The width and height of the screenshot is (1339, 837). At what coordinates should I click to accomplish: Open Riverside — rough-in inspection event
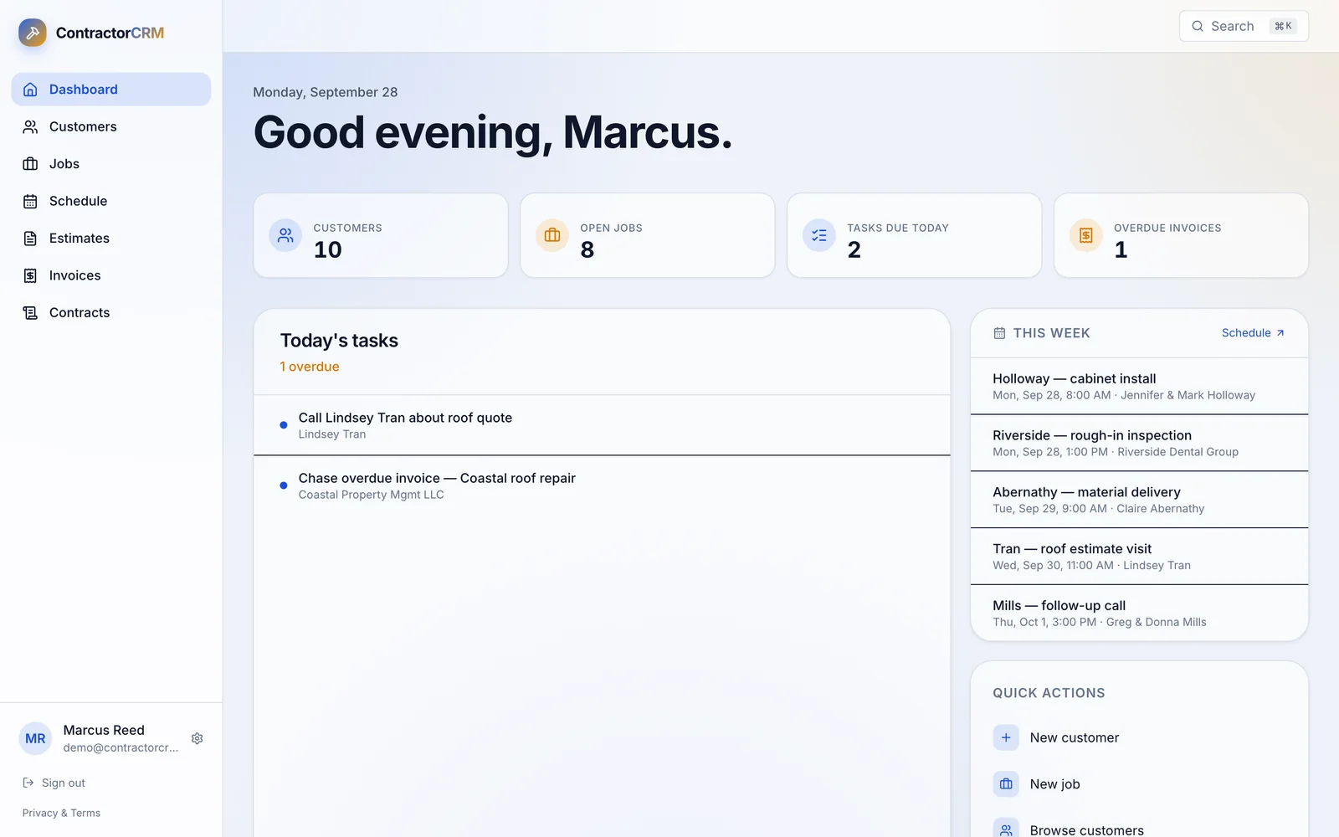[1139, 443]
